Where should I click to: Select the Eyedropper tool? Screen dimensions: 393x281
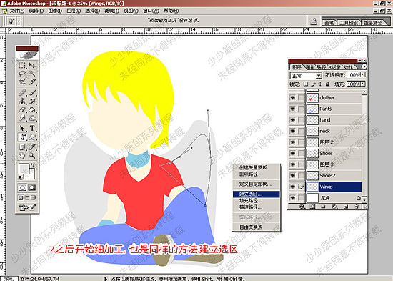[32, 147]
